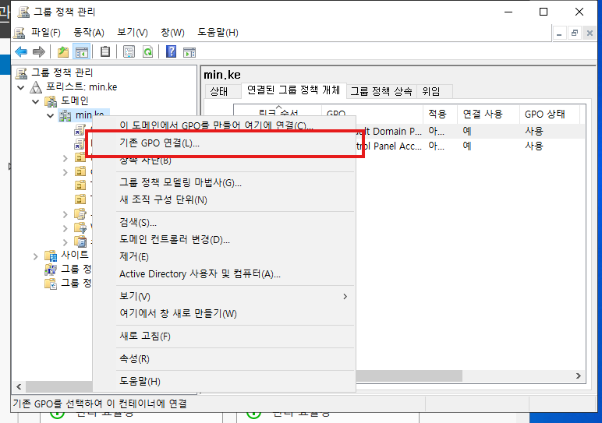Viewport: 602px width, 423px height.
Task: Expand the funnel-icon WMI filters folder
Action: (66, 228)
